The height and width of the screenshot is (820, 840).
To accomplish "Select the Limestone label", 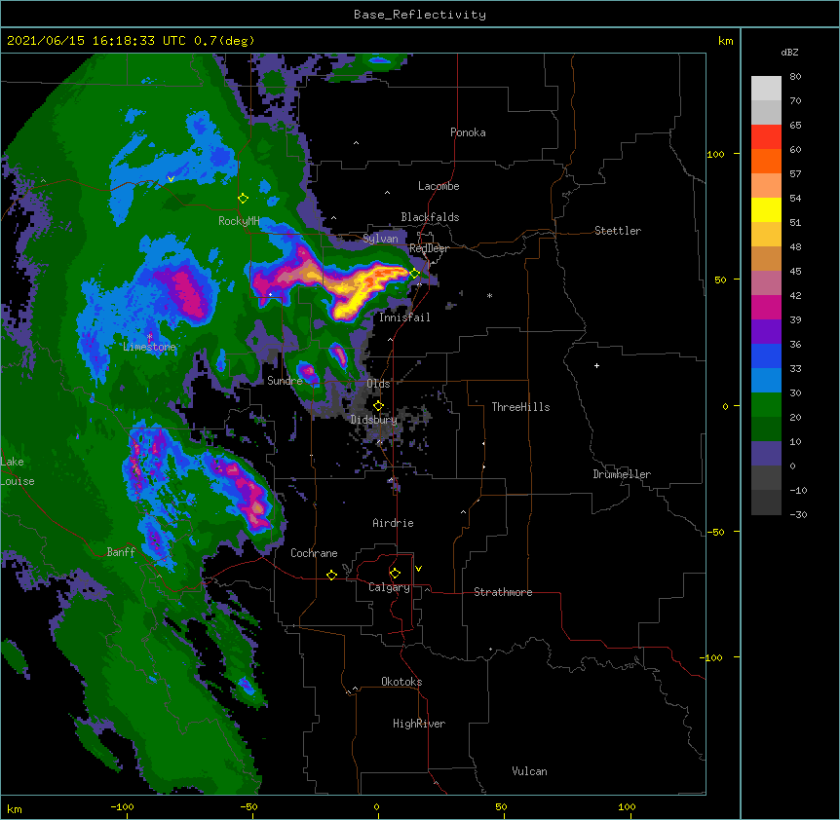I will coord(149,347).
